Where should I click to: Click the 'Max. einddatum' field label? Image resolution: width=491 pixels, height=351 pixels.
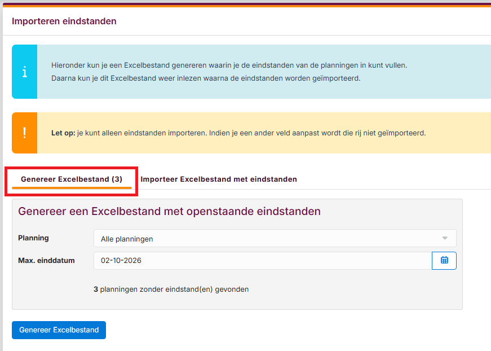(x=46, y=261)
